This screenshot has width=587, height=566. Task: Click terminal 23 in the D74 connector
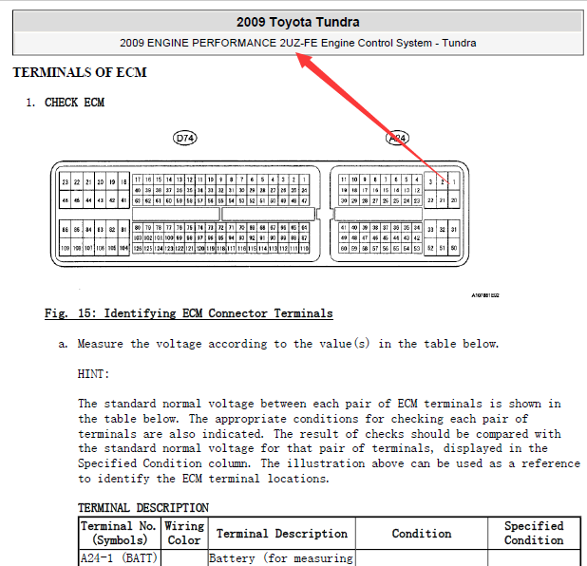pos(66,182)
